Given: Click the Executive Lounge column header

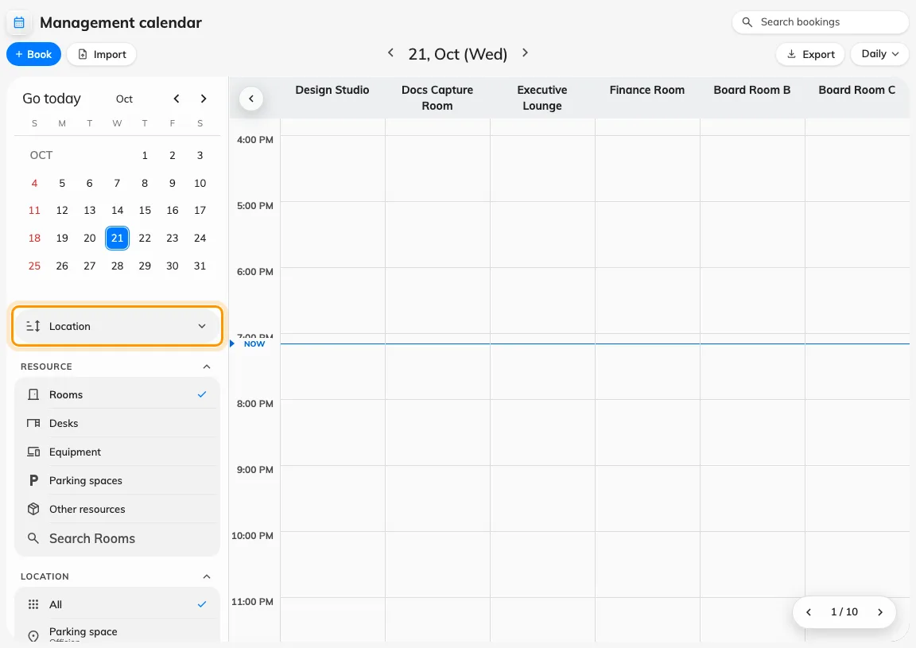Looking at the screenshot, I should click(542, 98).
